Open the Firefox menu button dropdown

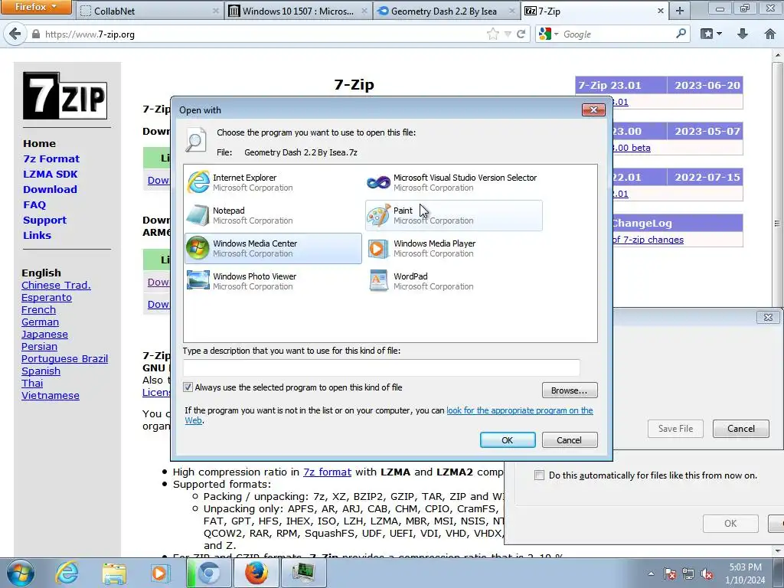(35, 7)
